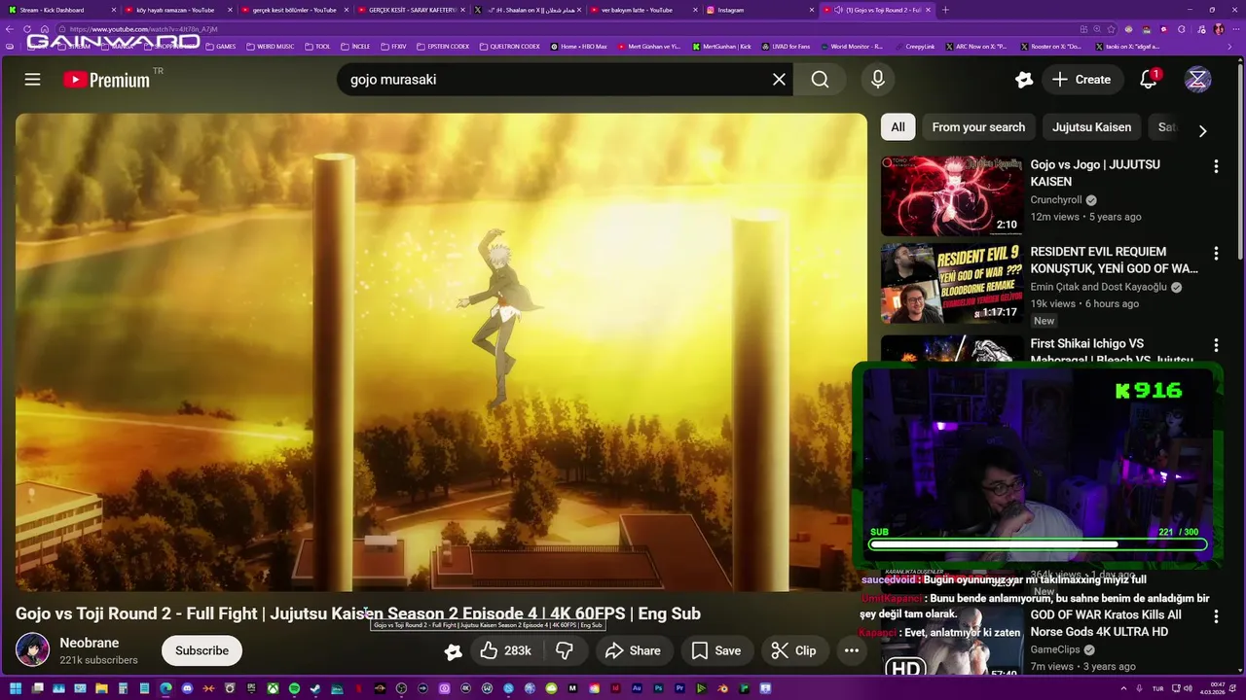
Task: Open more actions ellipsis under video
Action: click(x=852, y=650)
